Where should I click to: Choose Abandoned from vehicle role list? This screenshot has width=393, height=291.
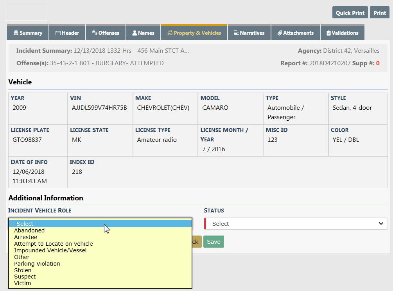click(x=29, y=230)
